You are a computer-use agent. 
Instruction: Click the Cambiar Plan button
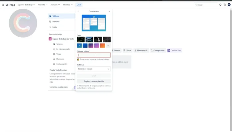174,51
